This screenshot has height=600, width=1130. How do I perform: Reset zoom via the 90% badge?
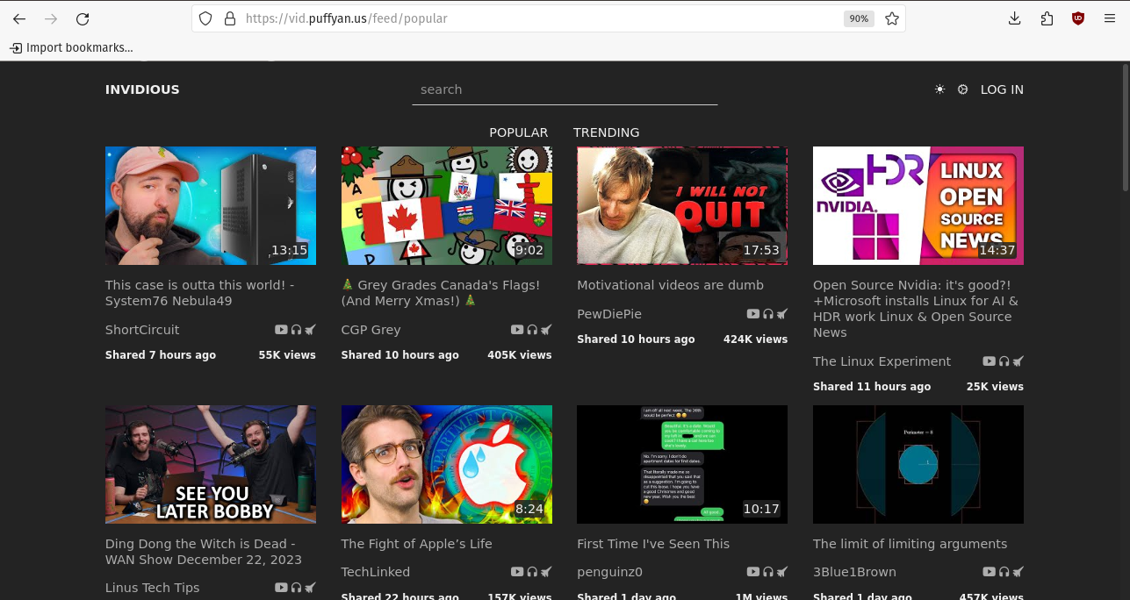[858, 18]
